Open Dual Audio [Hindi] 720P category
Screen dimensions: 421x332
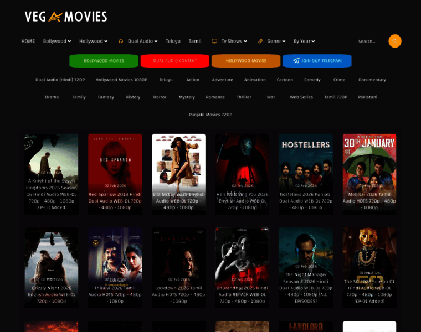coord(60,80)
